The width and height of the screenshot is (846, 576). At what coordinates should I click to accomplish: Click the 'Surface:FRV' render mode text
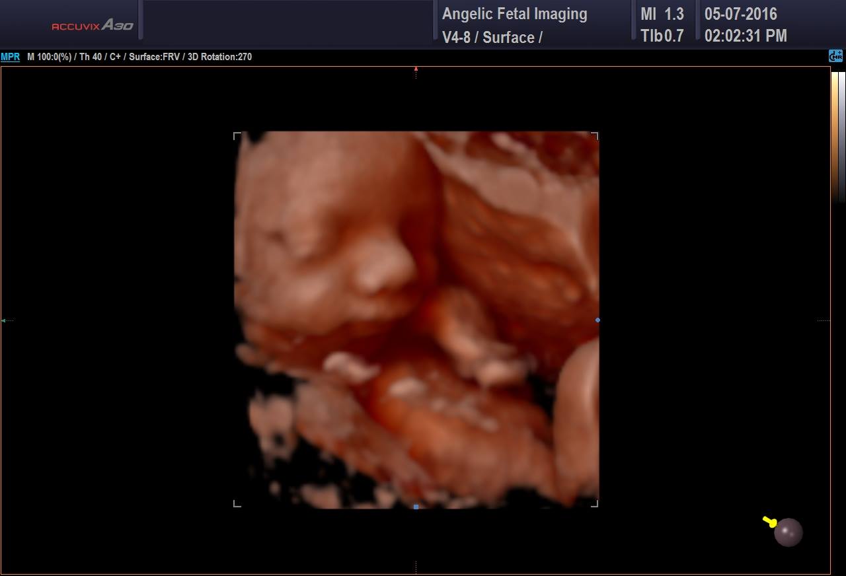point(155,57)
